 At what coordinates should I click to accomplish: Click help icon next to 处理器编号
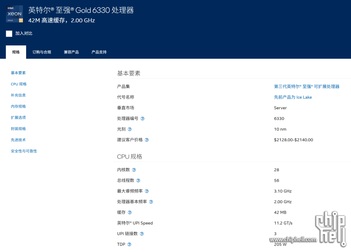tap(143, 118)
